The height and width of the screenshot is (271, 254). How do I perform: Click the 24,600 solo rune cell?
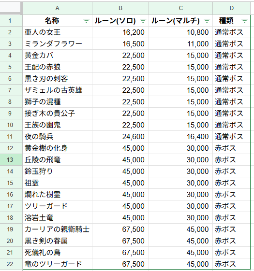(120, 137)
